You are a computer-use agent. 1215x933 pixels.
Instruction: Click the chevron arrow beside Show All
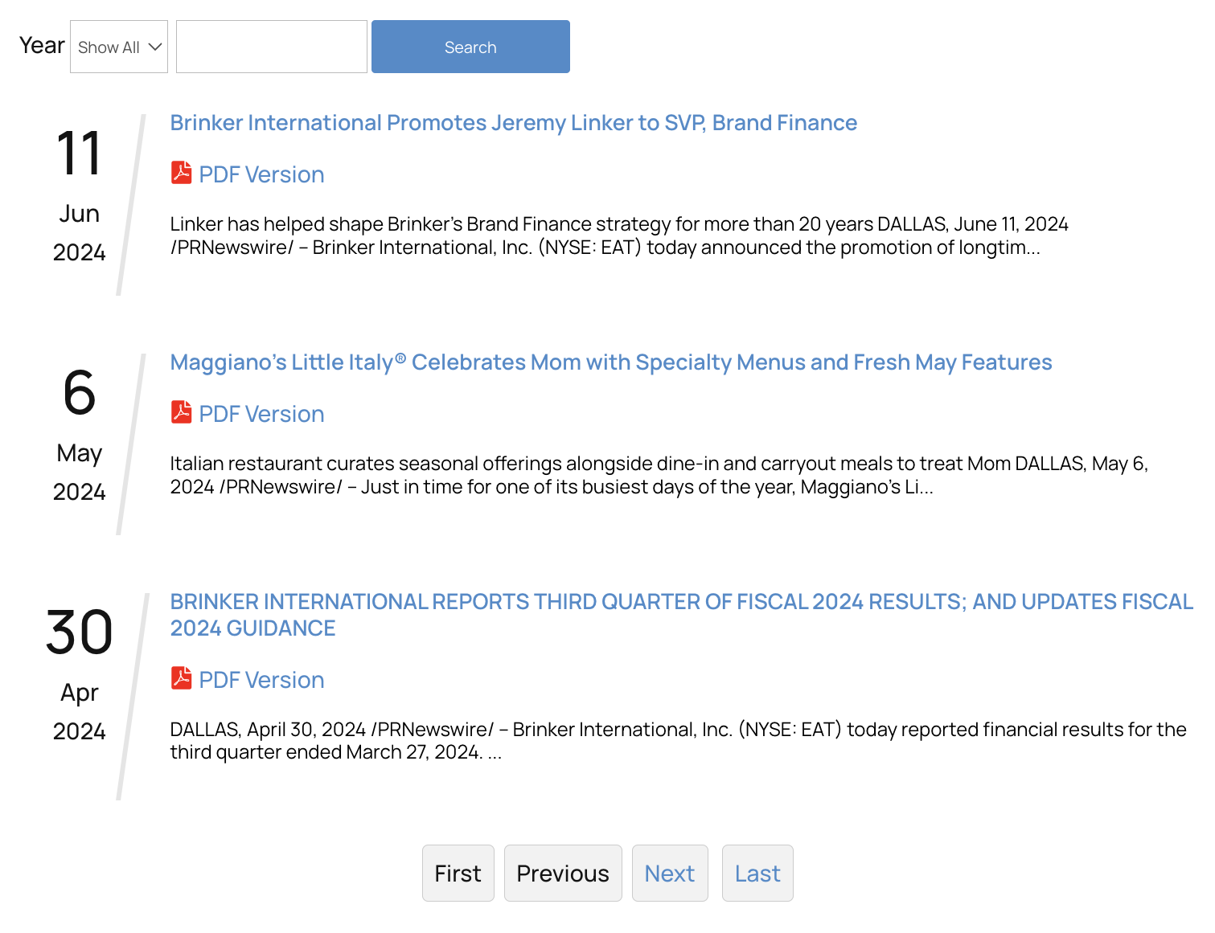pyautogui.click(x=155, y=47)
